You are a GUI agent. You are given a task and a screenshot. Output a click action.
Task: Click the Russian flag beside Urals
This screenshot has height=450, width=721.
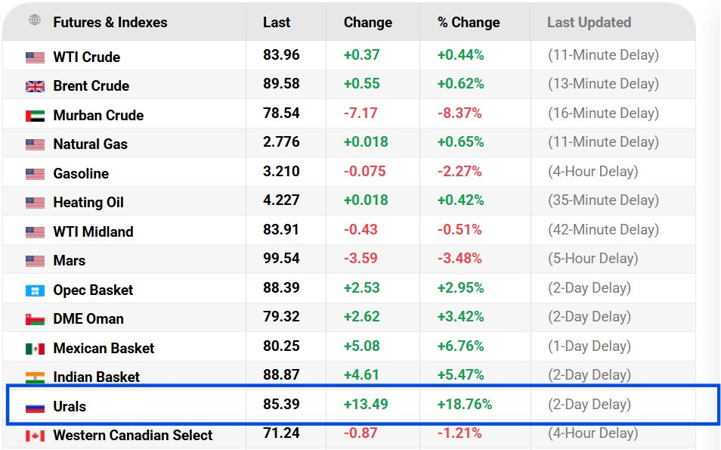(35, 407)
